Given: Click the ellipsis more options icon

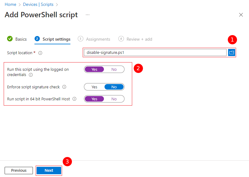Looking at the screenshot, I should pyautogui.click(x=88, y=15).
